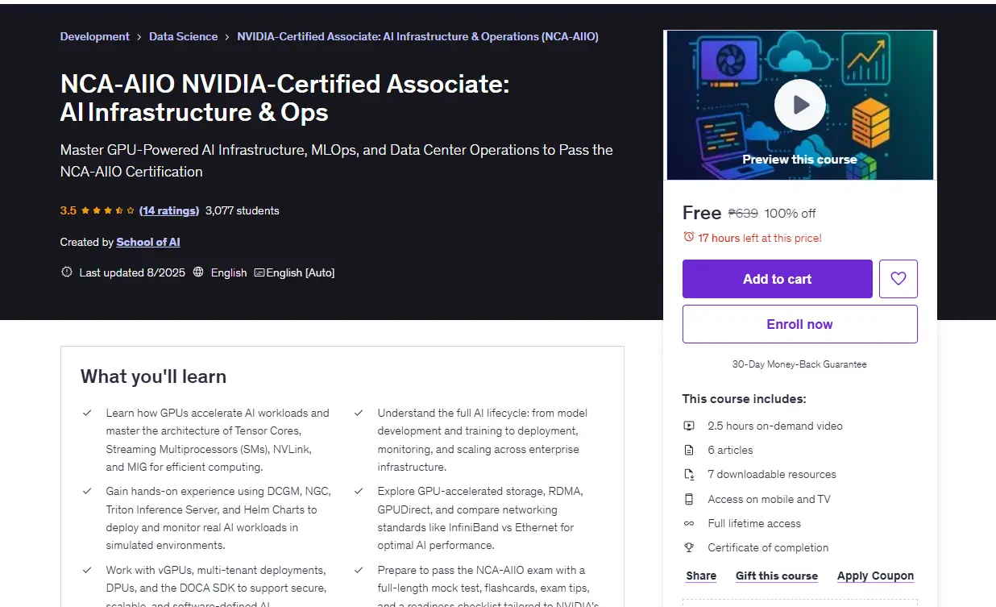The height and width of the screenshot is (607, 996).
Task: Click the Free price label
Action: coord(702,213)
